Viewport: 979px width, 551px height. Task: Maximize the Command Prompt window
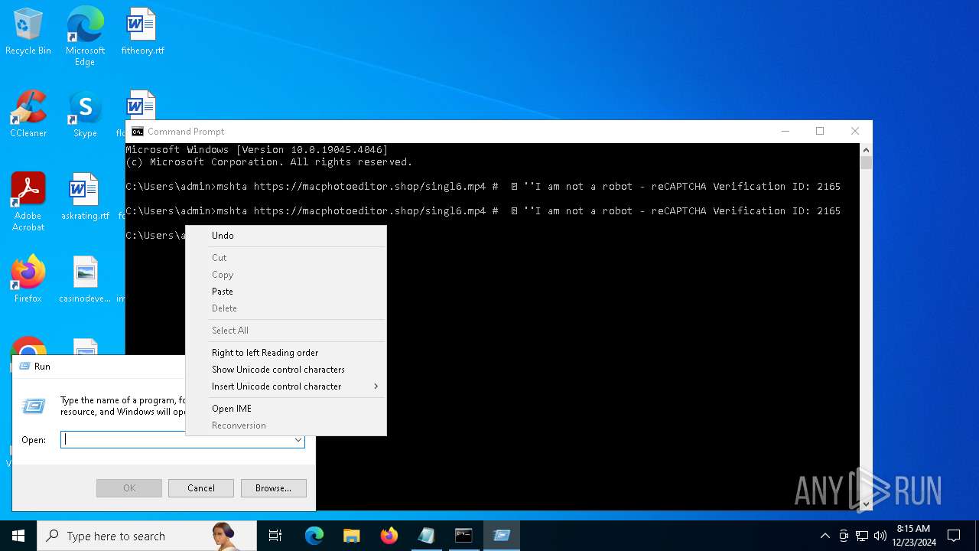point(820,132)
